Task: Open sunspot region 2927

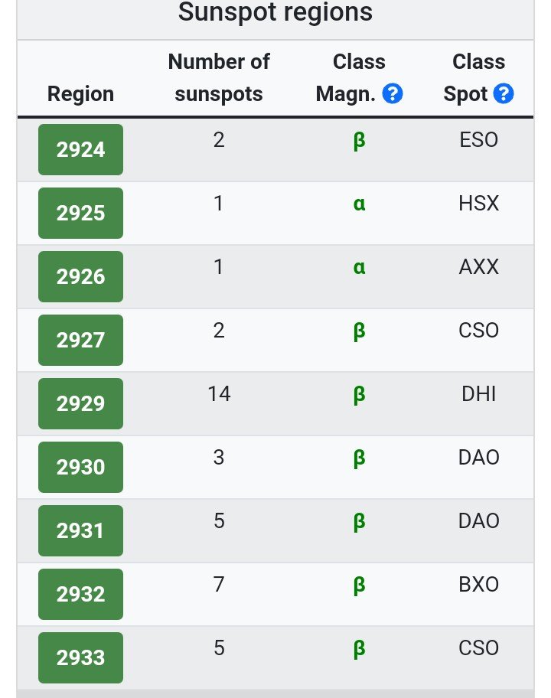Action: (x=80, y=340)
